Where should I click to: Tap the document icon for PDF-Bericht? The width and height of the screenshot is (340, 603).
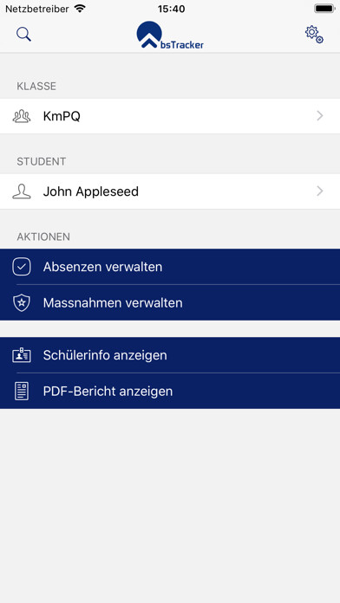(x=22, y=392)
